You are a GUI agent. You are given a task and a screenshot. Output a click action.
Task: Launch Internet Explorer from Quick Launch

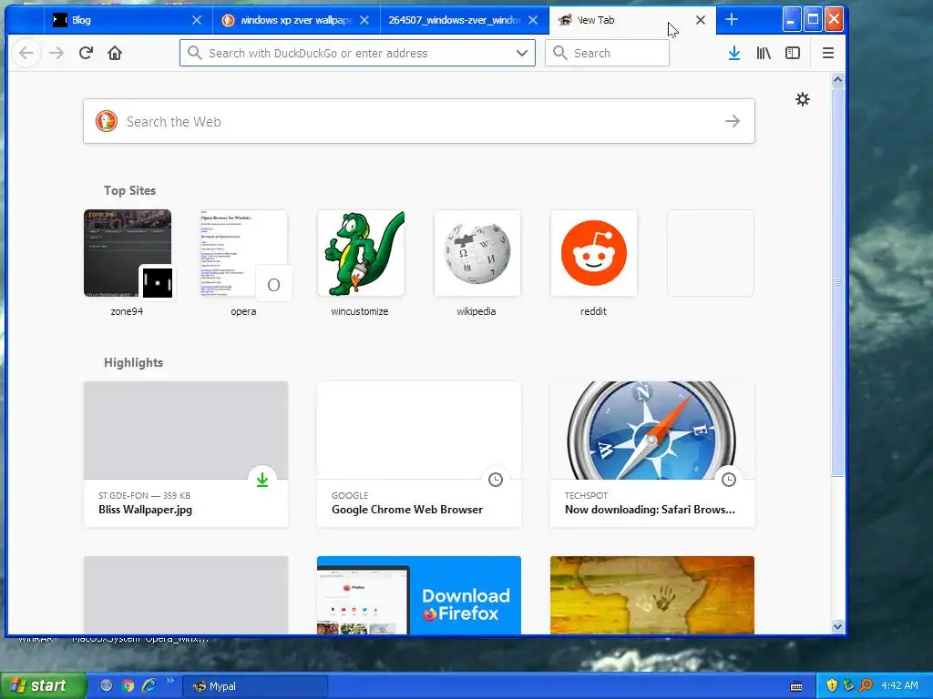[x=149, y=686]
